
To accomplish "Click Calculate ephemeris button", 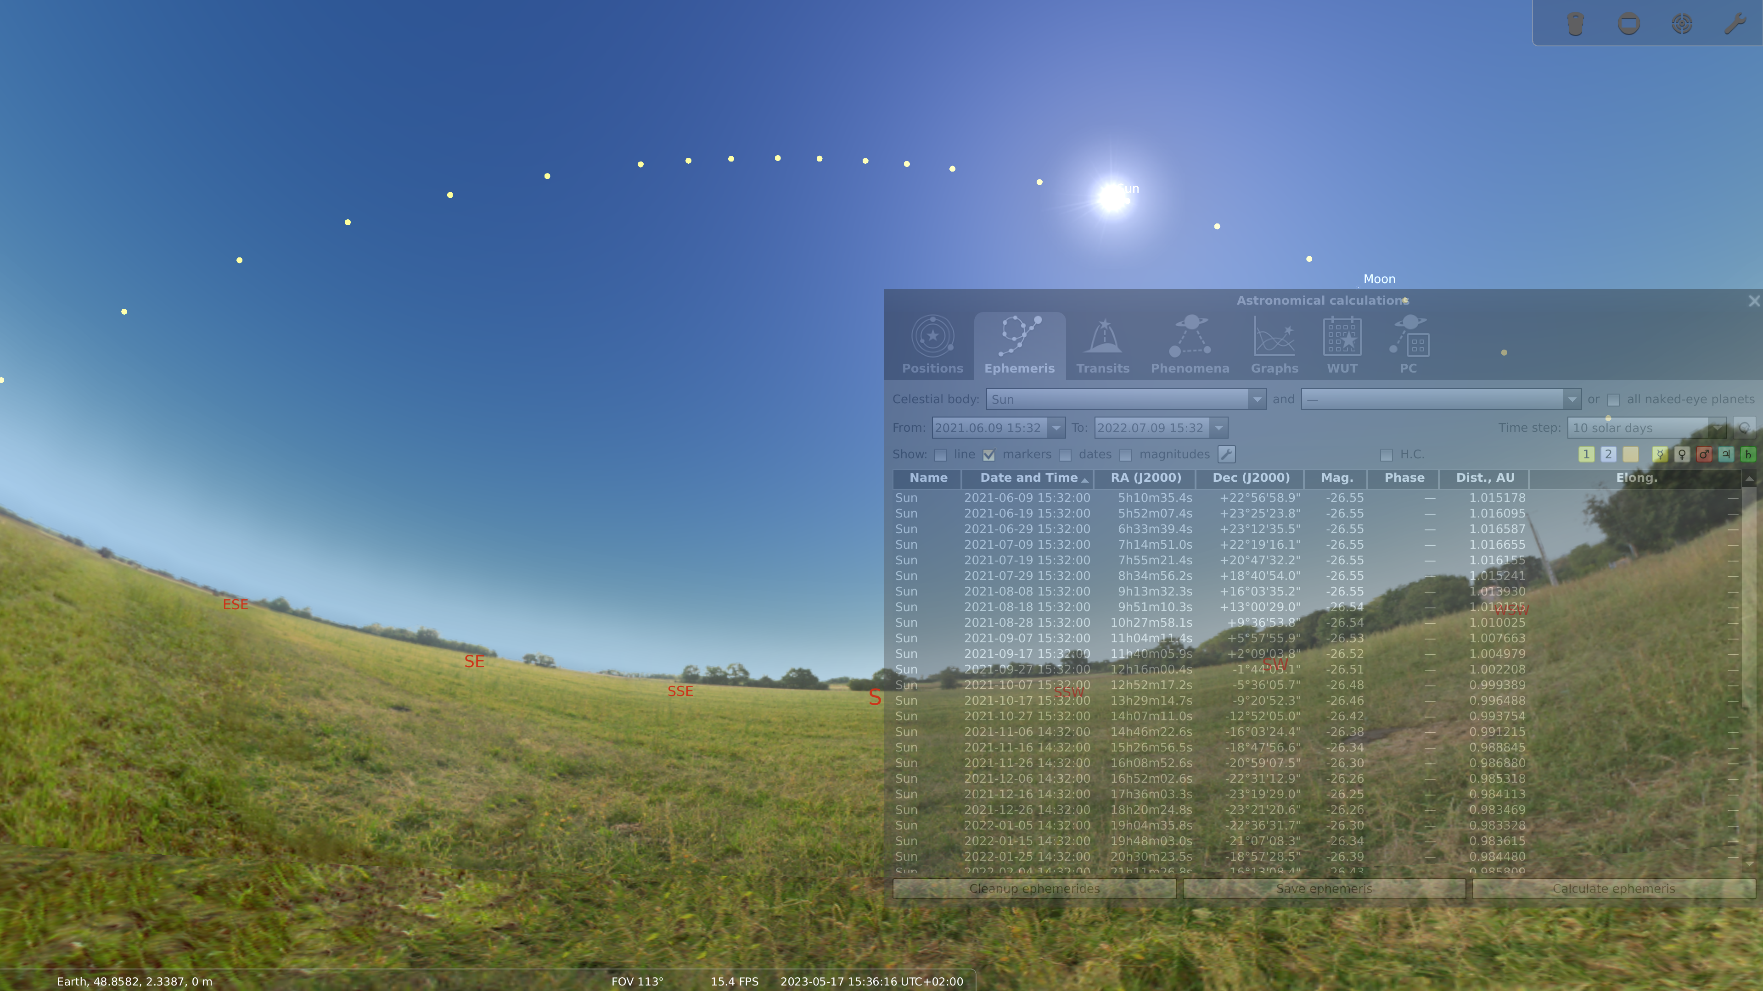I will coord(1613,888).
